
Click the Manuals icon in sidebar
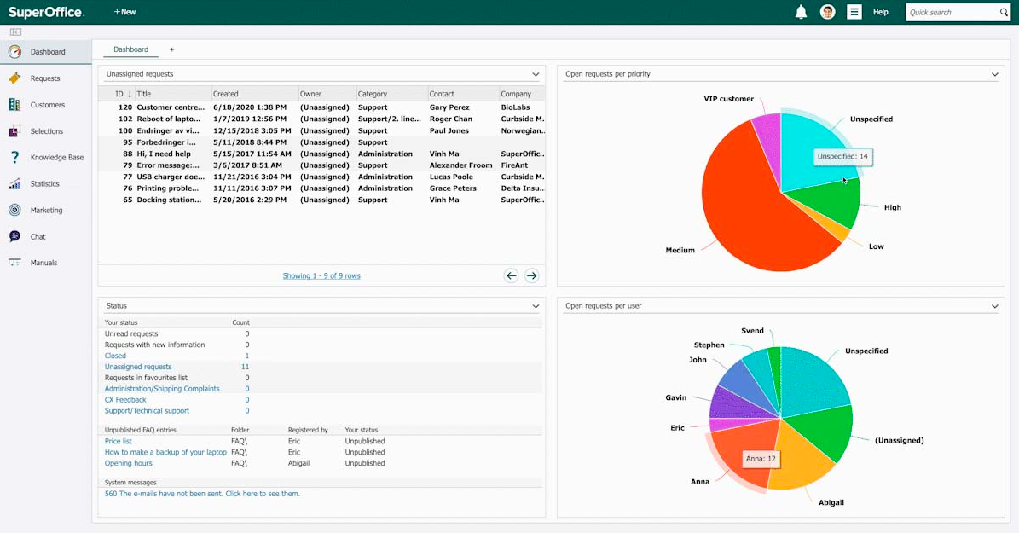[14, 263]
